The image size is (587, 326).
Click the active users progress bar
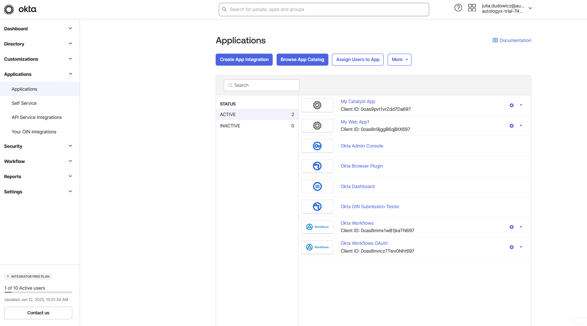coord(38,292)
